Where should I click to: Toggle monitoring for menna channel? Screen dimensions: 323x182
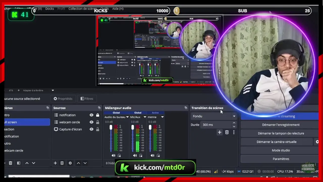[158, 155]
